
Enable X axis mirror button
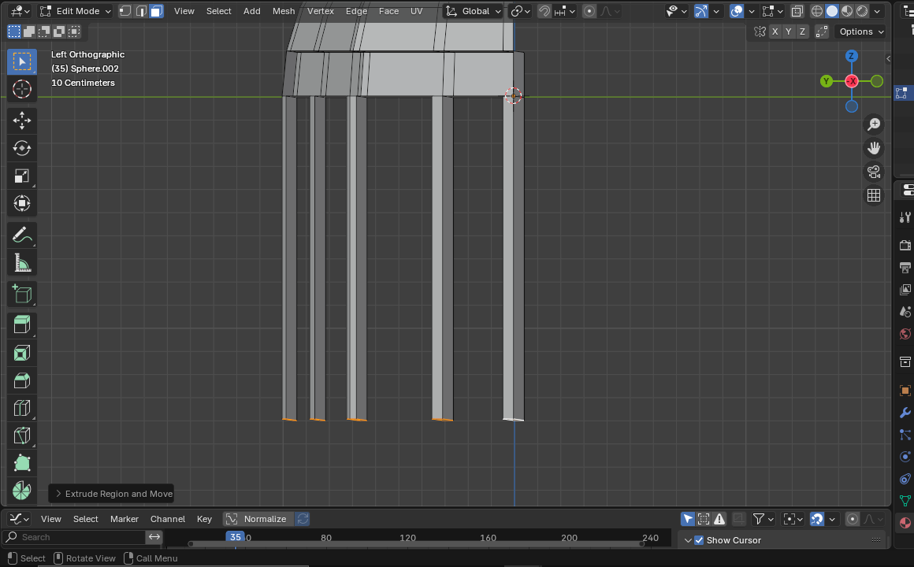(775, 31)
